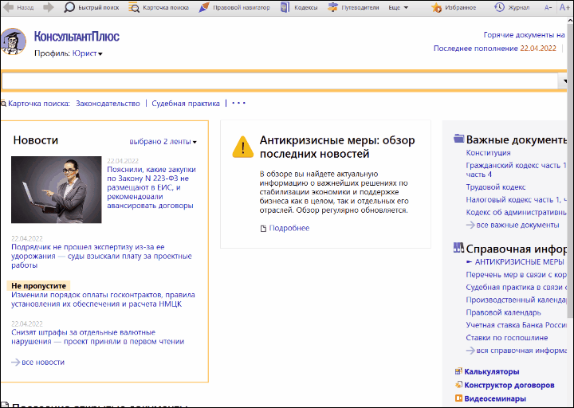Click the woman with laptop news thumbnail
The image size is (574, 408).
point(57,190)
